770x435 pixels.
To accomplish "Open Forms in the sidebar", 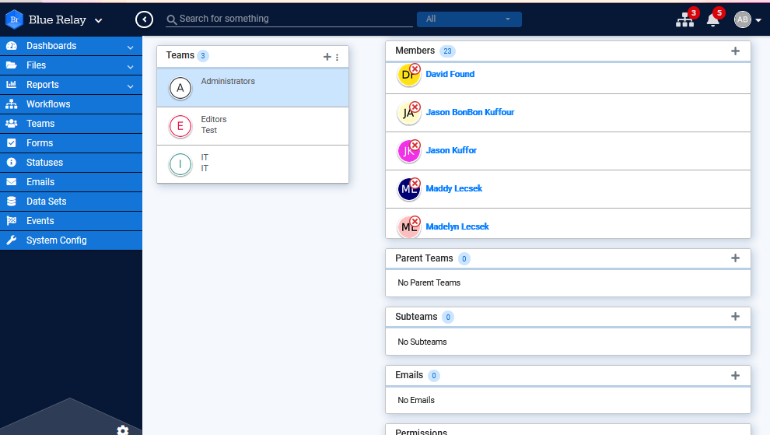I will [72, 143].
